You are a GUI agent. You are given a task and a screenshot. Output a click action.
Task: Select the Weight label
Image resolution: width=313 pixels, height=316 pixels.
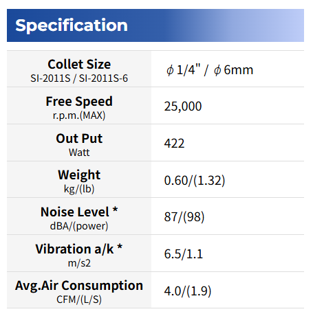[79, 175]
